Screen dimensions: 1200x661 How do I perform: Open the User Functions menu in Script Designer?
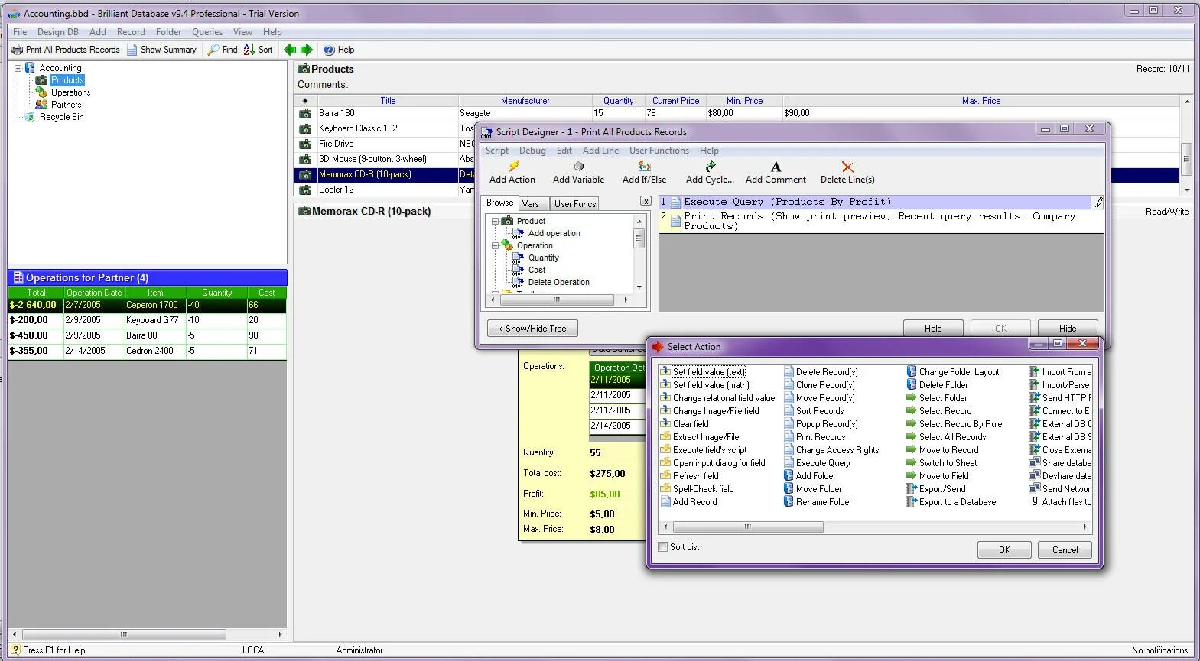(659, 151)
